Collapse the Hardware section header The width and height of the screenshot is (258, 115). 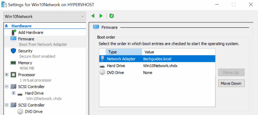click(7, 26)
